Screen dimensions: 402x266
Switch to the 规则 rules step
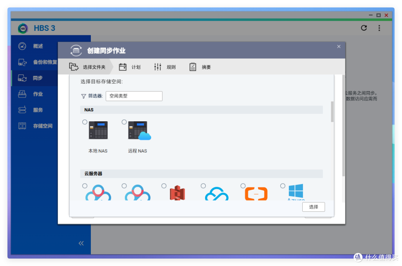165,67
